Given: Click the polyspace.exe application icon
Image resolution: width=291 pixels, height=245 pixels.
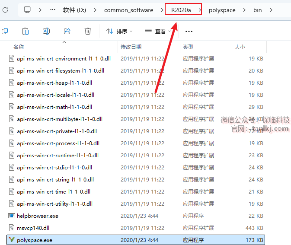Looking at the screenshot, I should 12,240.
